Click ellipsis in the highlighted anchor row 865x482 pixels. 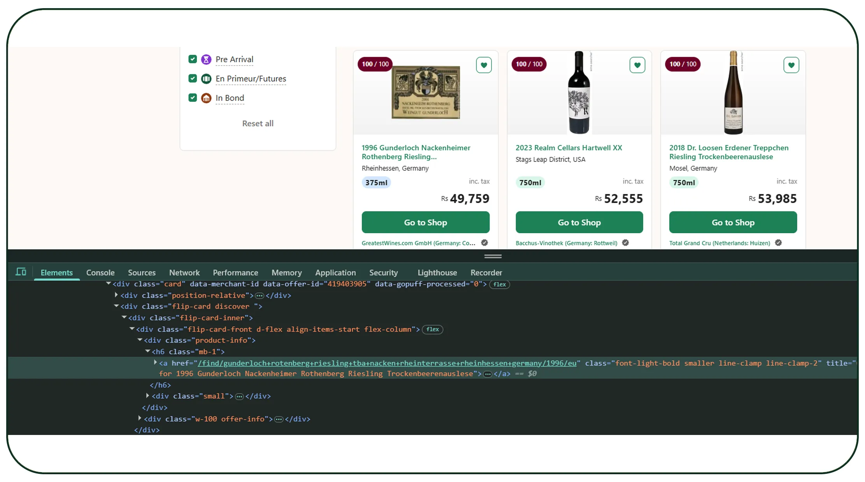pos(488,374)
